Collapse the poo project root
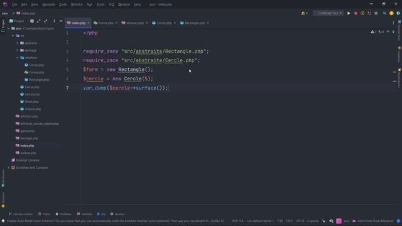The image size is (402, 226). [x=8, y=28]
